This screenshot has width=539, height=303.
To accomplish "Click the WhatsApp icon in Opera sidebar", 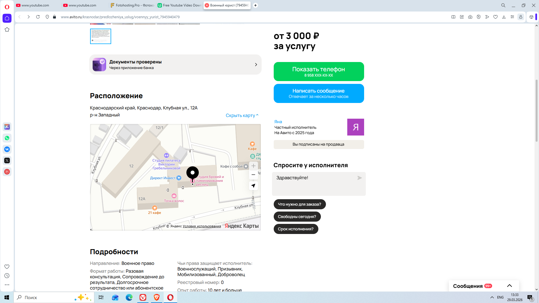I will 7,138.
